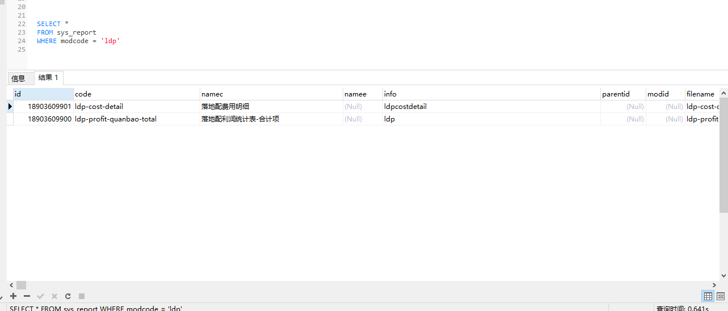Click the id cell 18903609900
The height and width of the screenshot is (311, 728).
click(x=43, y=119)
